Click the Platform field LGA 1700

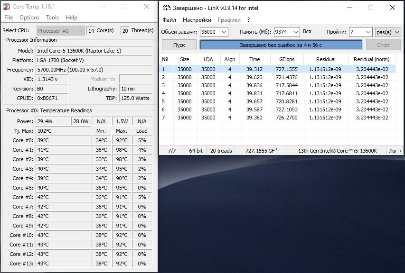point(94,60)
